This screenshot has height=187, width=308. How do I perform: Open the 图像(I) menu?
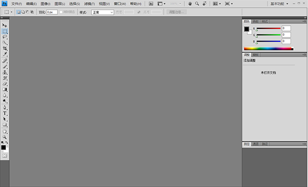tap(45, 4)
